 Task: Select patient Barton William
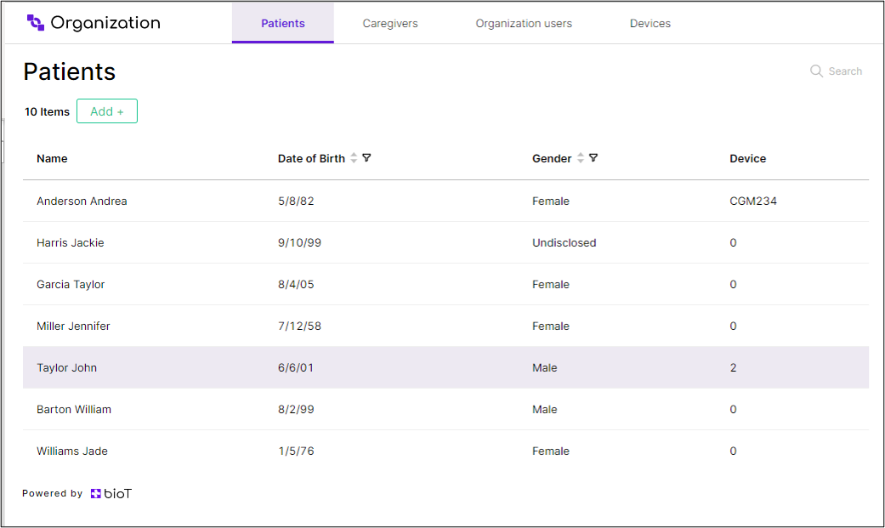coord(74,410)
